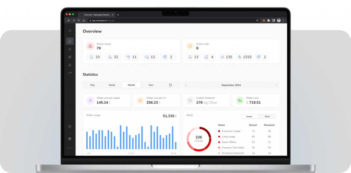
Task: Select the Week statistics tab
Action: point(112,85)
